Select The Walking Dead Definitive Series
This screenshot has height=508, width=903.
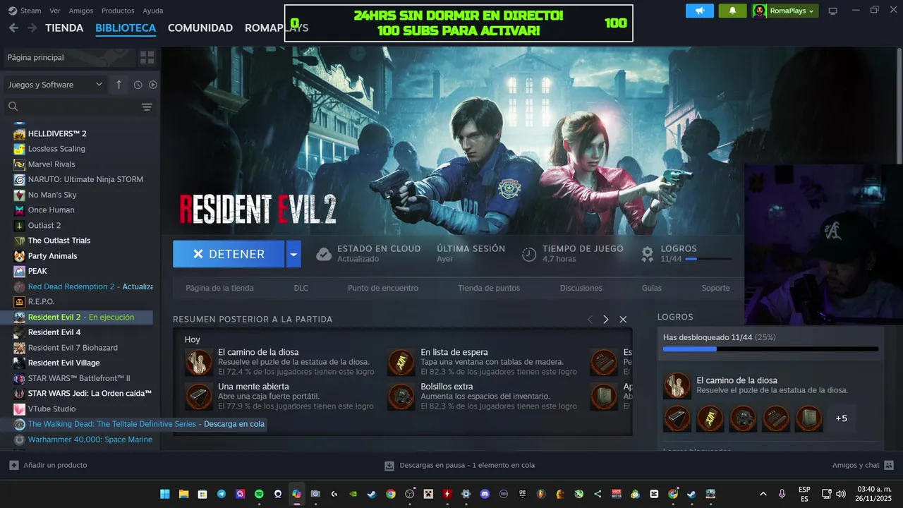pyautogui.click(x=140, y=424)
